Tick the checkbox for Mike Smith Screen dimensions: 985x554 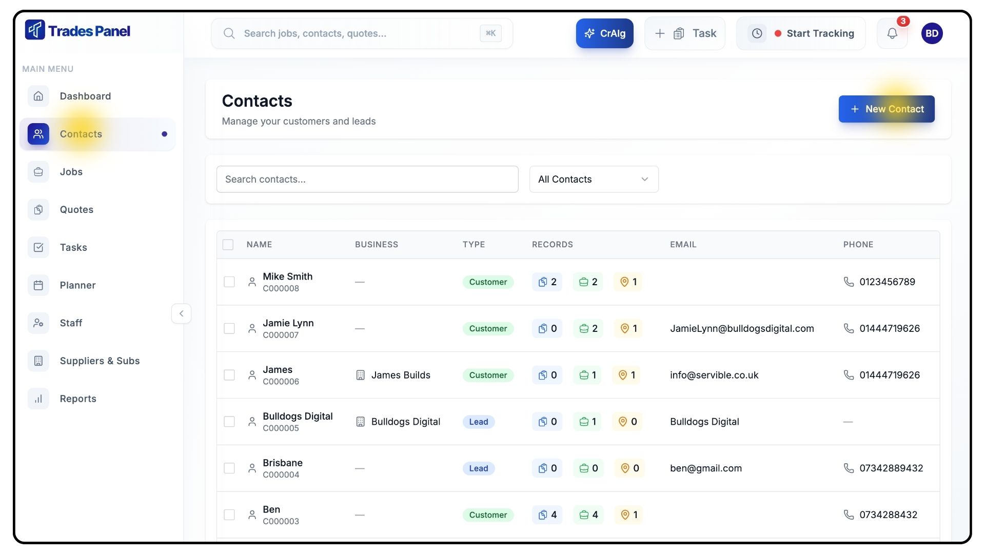pos(229,282)
